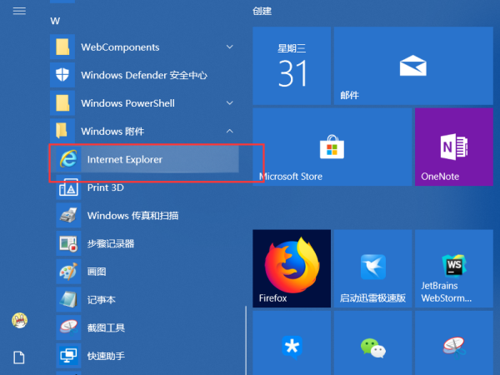
Task: Click the WebComponents folder icon
Action: point(62,47)
